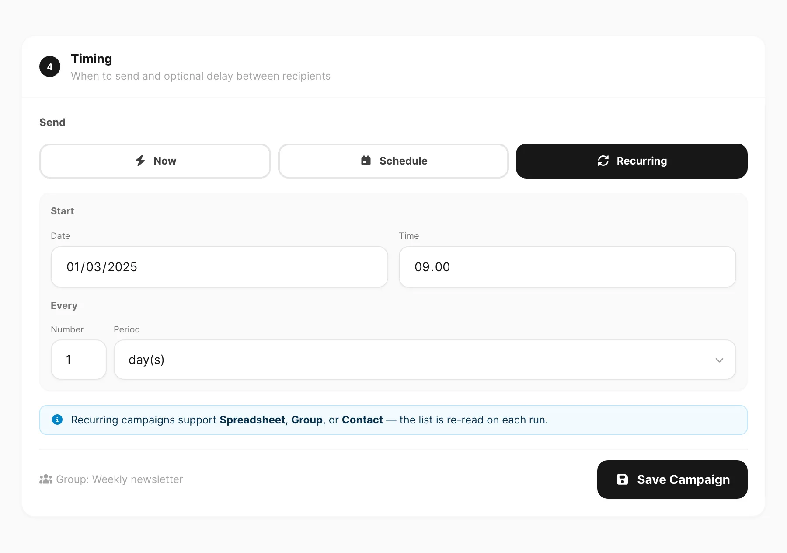Click the bold 'Group' word in notice
Screen dimensions: 787x553
pyautogui.click(x=307, y=420)
